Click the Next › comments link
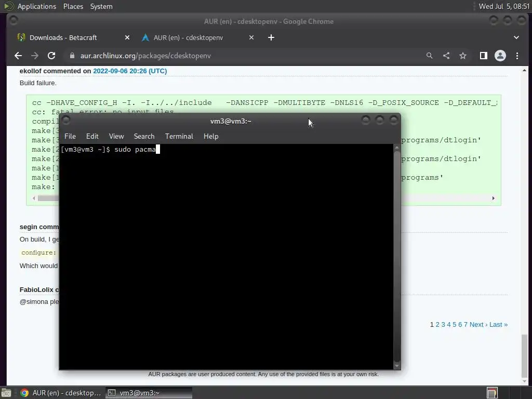Viewport: 532px width, 399px height. (x=478, y=324)
